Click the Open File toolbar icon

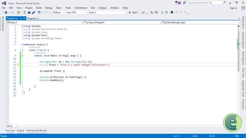[25, 12]
